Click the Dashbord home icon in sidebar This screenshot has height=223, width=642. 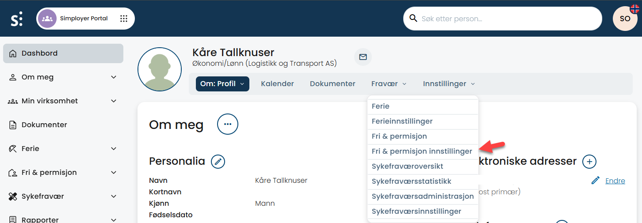pyautogui.click(x=13, y=53)
